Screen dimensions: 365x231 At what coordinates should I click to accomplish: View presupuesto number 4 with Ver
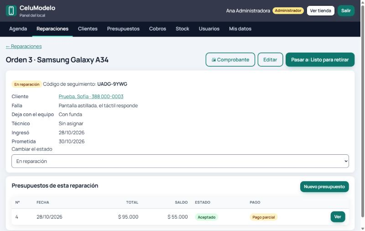[338, 217]
